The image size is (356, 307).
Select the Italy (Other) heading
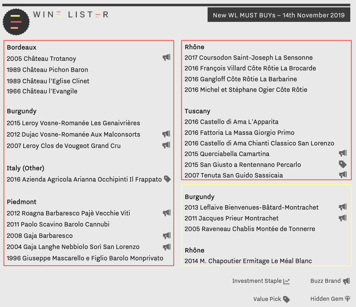[25, 168]
